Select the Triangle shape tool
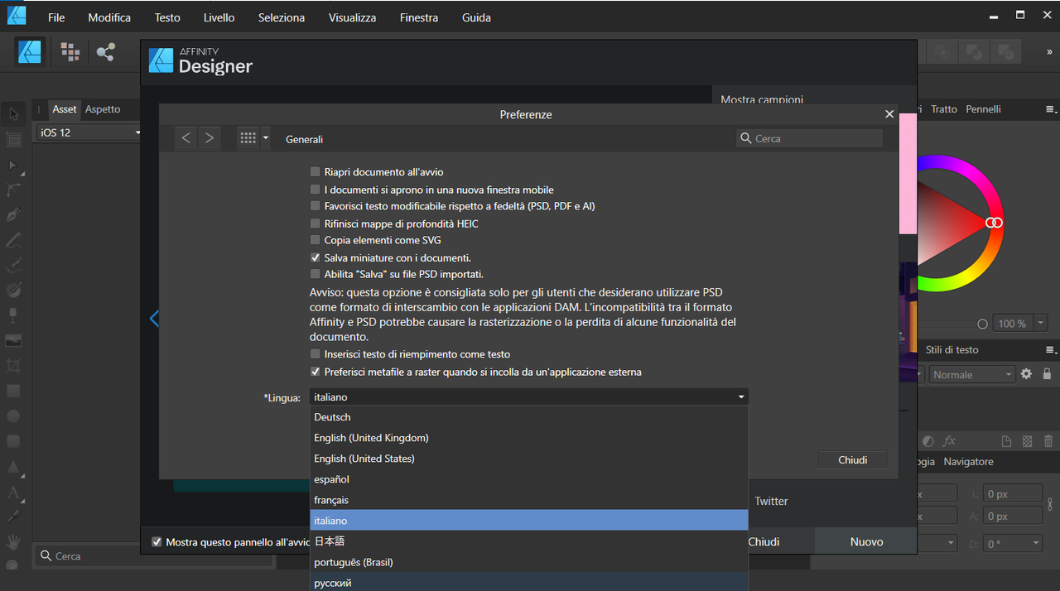1060x591 pixels. (13, 467)
